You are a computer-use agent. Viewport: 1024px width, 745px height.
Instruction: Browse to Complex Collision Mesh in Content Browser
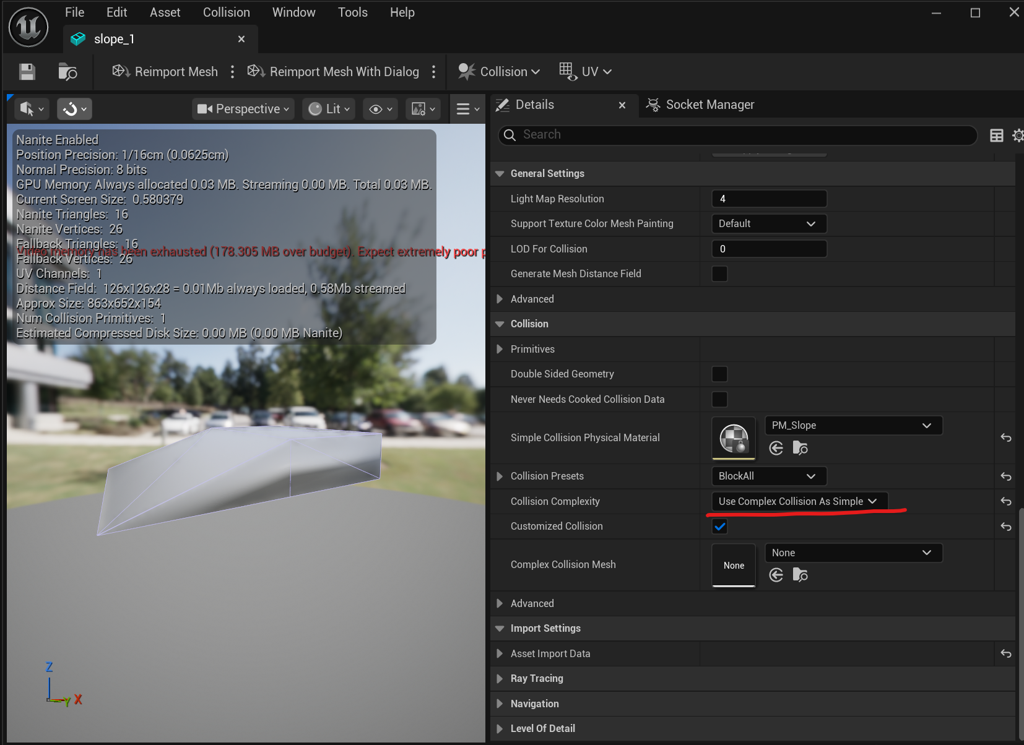point(800,575)
